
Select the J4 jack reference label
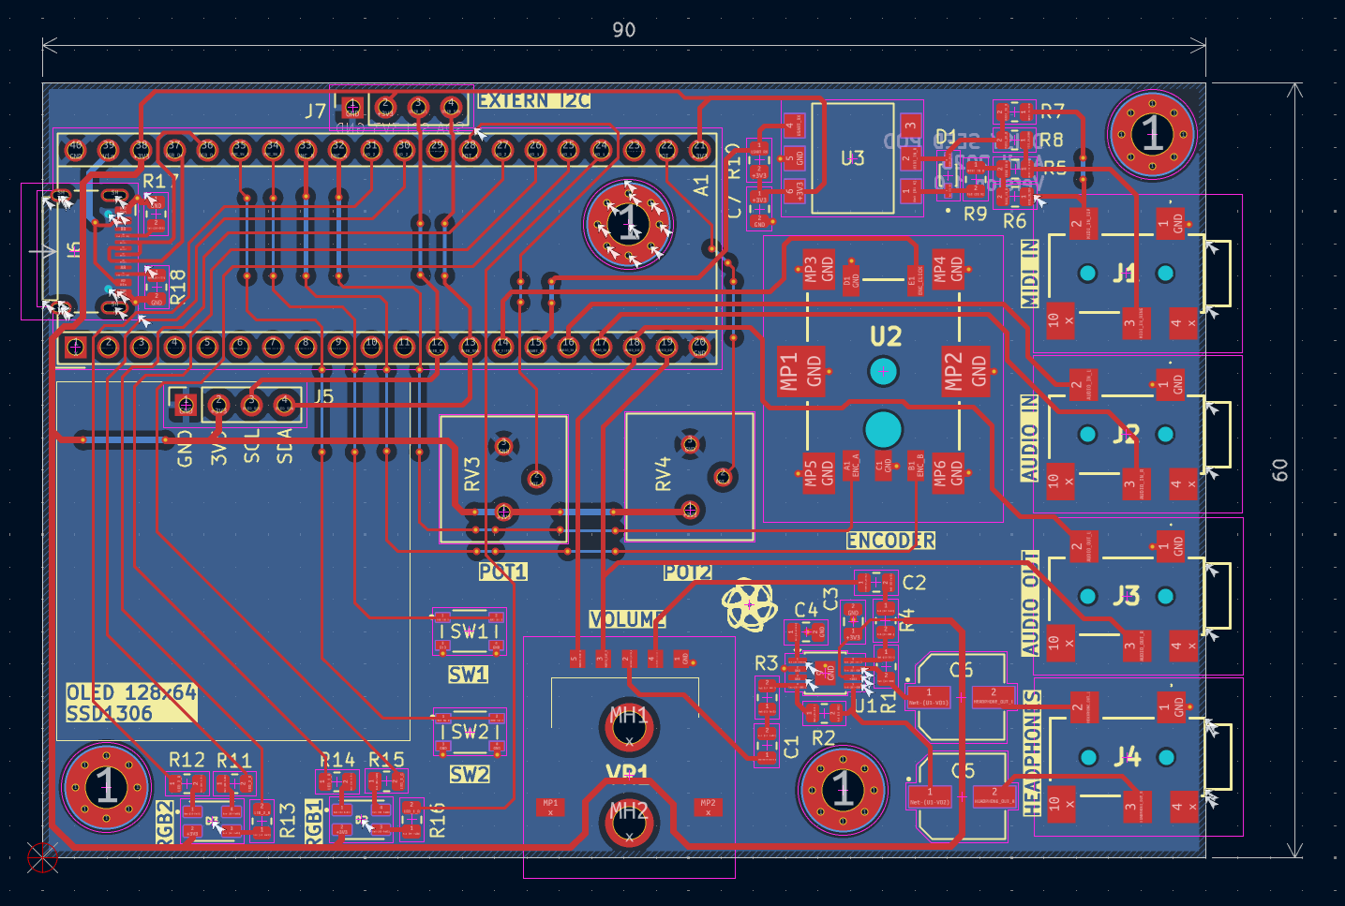click(x=1126, y=756)
